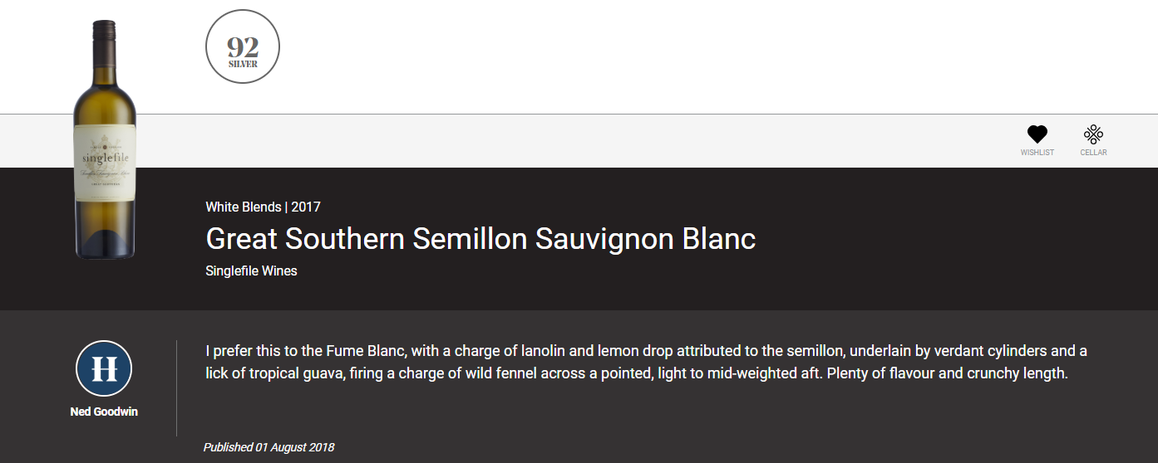The image size is (1158, 463).
Task: Click the 2017 vintage year
Action: (306, 207)
